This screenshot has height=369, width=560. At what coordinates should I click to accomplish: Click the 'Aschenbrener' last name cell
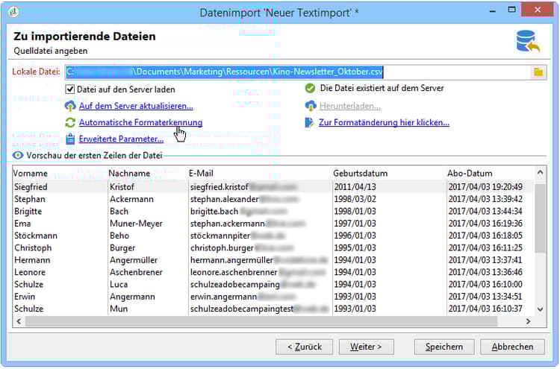[148, 272]
